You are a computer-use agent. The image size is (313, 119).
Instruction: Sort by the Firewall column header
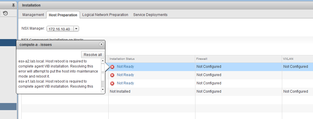tap(202, 59)
